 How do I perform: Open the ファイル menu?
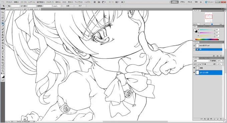click(9, 2)
